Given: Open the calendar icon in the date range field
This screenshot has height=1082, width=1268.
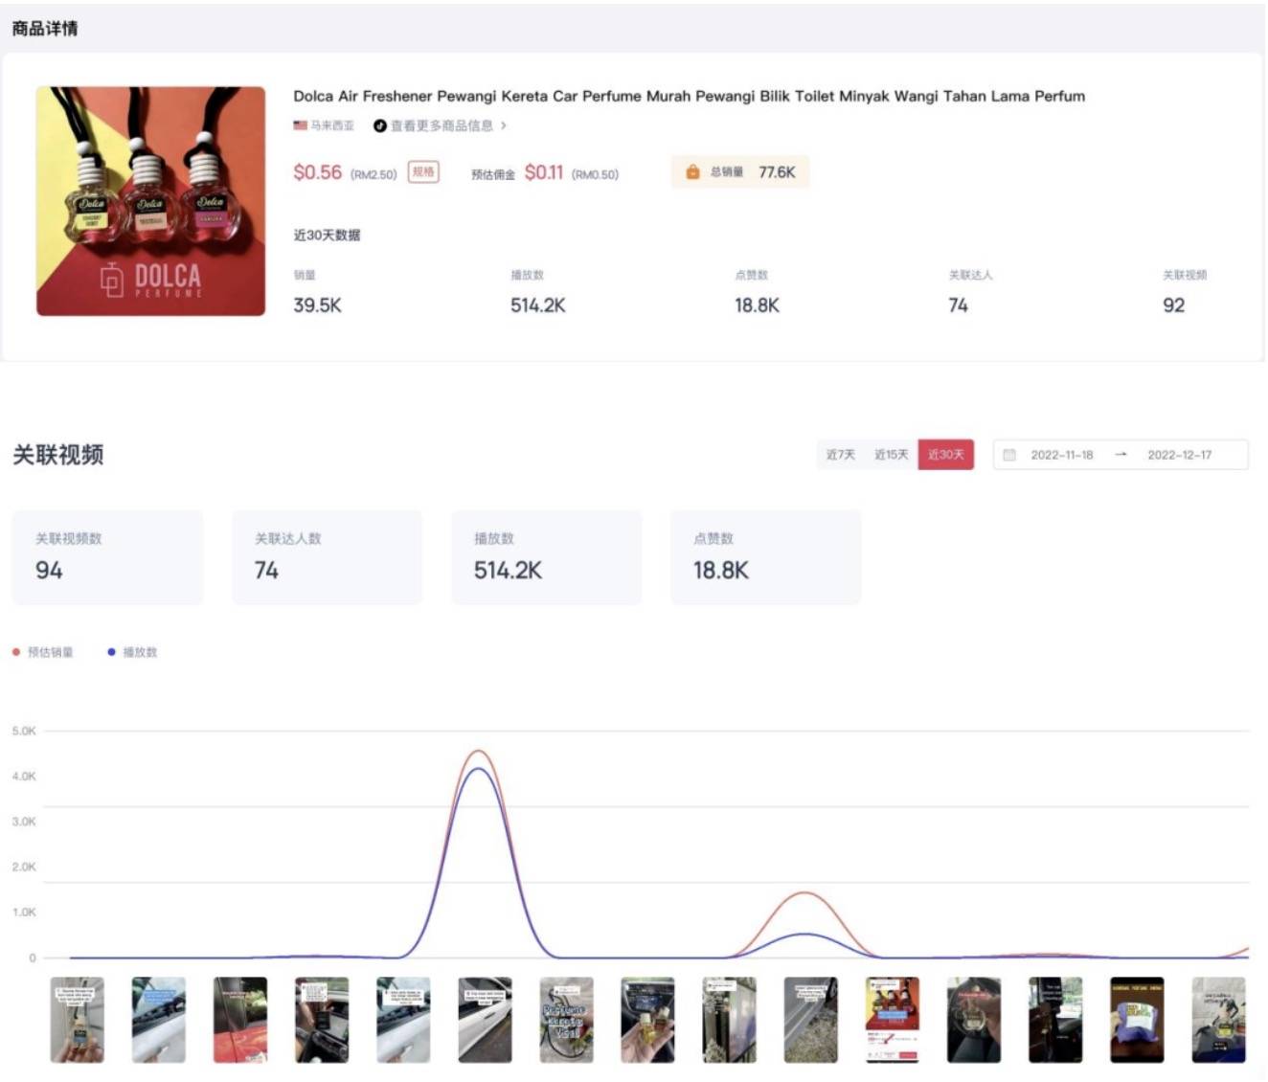Looking at the screenshot, I should point(1008,455).
